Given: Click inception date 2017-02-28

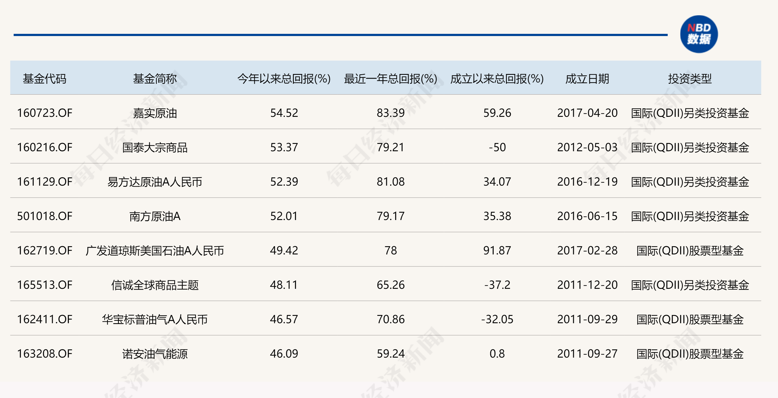Looking at the screenshot, I should pos(587,251).
